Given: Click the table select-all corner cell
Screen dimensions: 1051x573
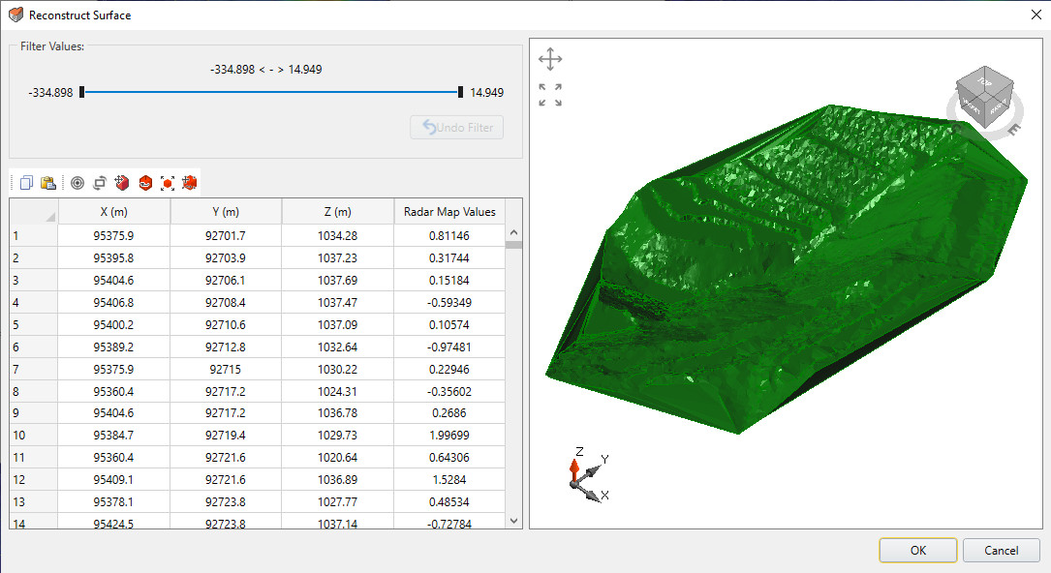Looking at the screenshot, I should (34, 212).
